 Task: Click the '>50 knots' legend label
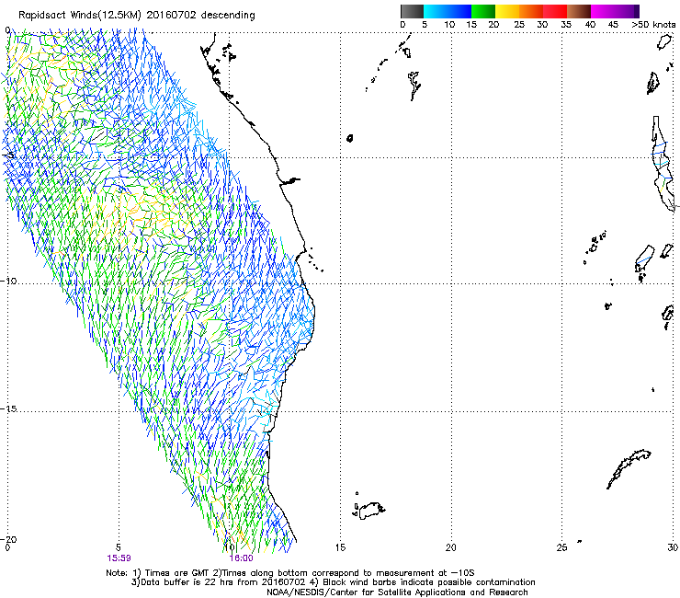click(x=653, y=25)
